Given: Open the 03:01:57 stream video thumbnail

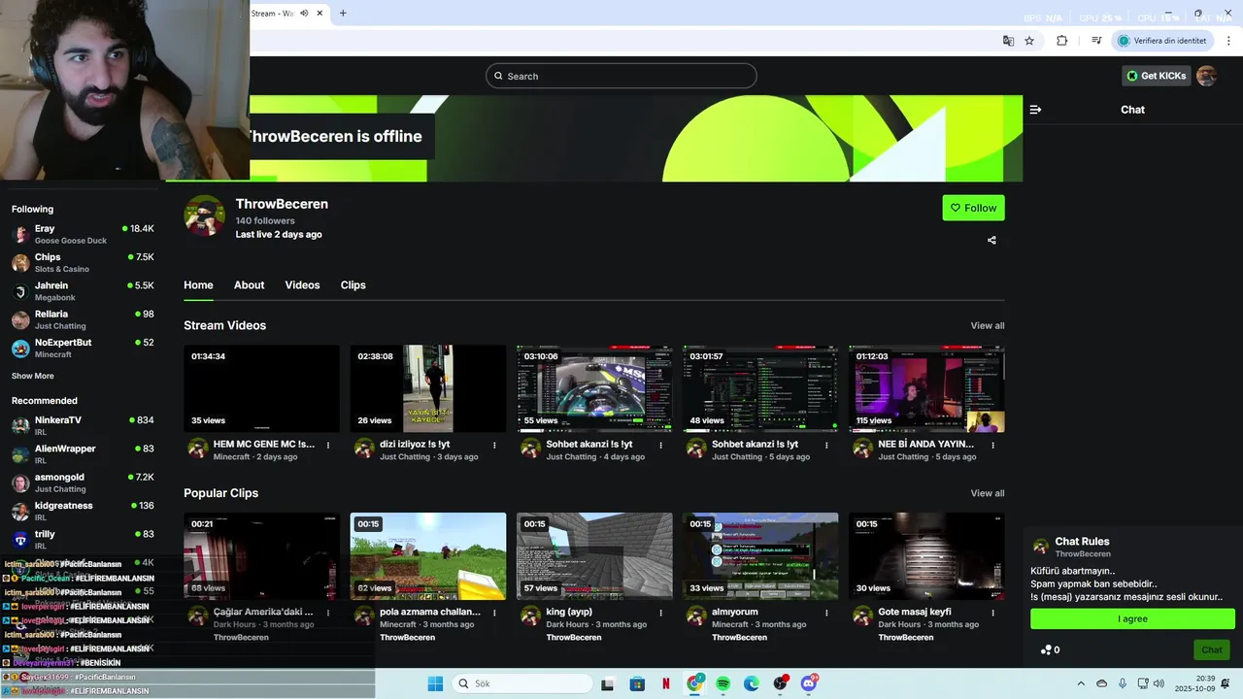Looking at the screenshot, I should pos(760,388).
